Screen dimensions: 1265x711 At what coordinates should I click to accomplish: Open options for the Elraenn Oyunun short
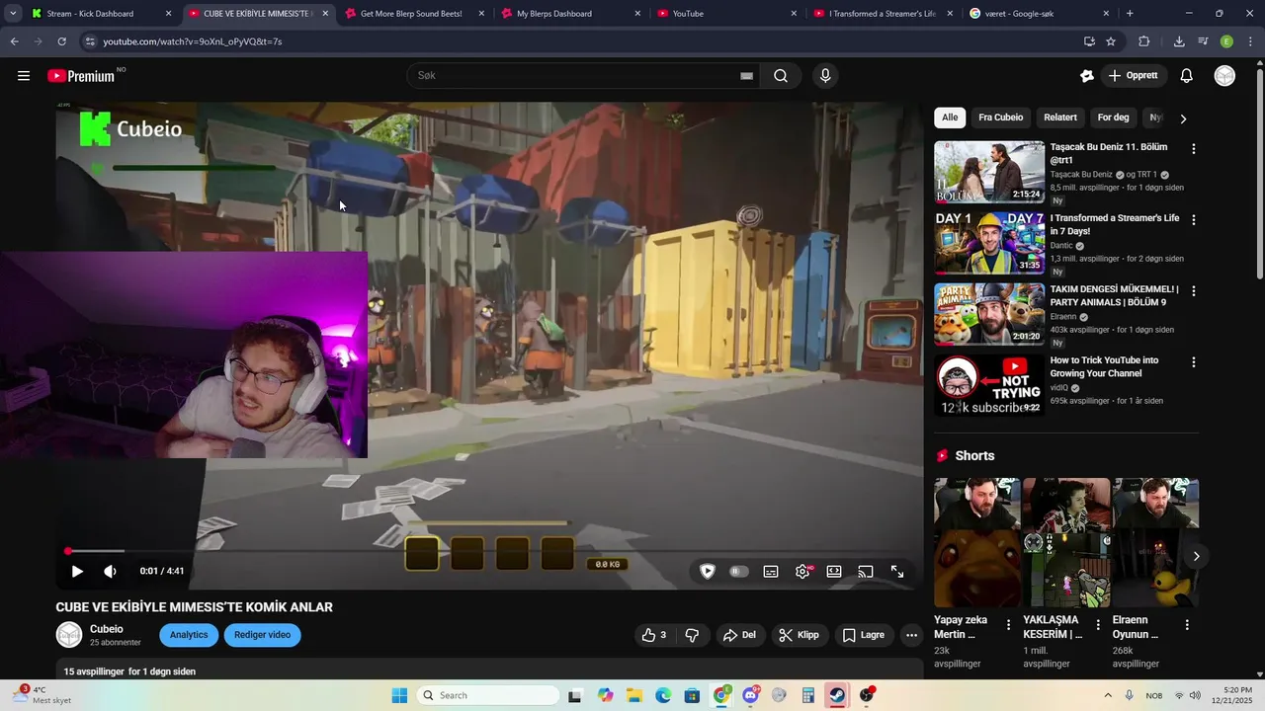click(x=1187, y=625)
